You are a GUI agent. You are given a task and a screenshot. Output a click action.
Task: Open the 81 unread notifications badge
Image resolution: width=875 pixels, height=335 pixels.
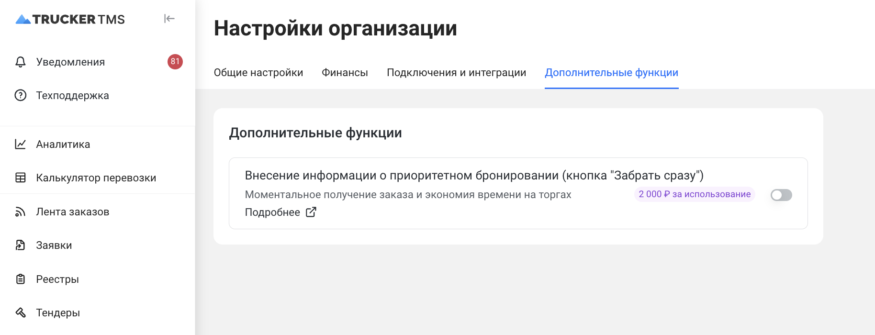click(175, 62)
